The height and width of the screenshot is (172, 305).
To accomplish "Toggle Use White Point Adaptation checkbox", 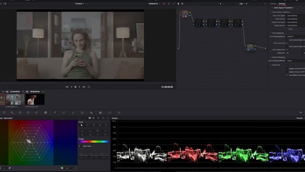I will coord(287,75).
